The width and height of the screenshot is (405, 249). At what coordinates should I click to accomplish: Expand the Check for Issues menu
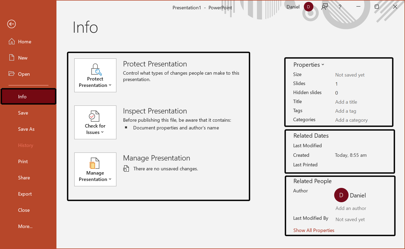[95, 123]
